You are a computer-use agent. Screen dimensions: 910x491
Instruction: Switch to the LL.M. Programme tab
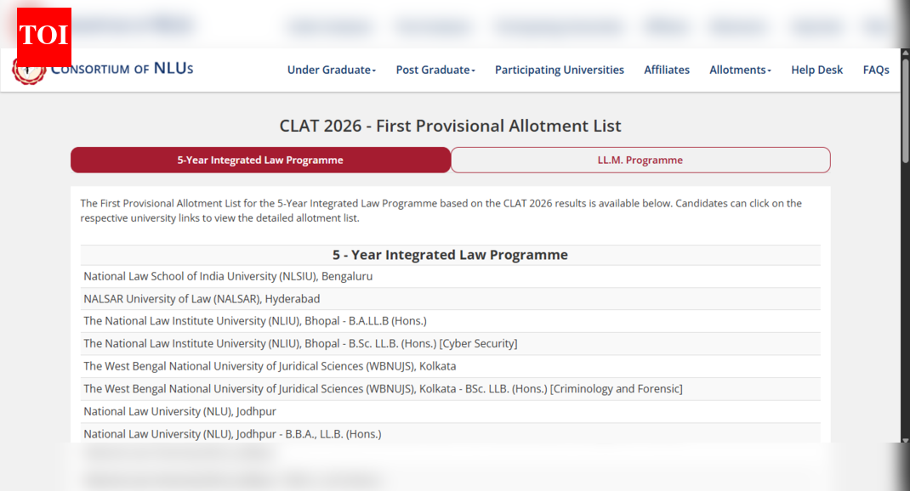640,160
